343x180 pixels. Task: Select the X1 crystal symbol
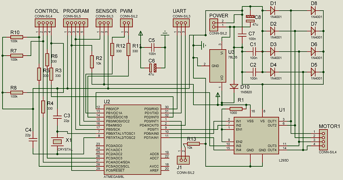pos(57,142)
